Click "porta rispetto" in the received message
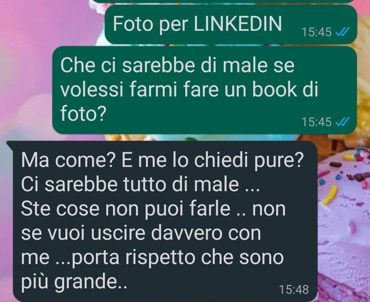This screenshot has height=302, width=370. click(x=134, y=258)
